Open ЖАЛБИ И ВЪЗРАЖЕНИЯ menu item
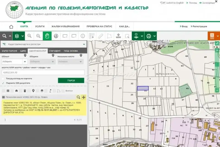Screen dimensions: 220x147 (66, 26)
